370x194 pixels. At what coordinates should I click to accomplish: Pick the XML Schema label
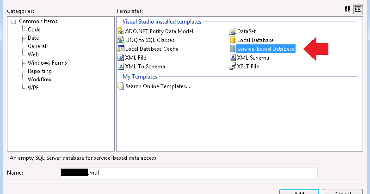point(253,58)
